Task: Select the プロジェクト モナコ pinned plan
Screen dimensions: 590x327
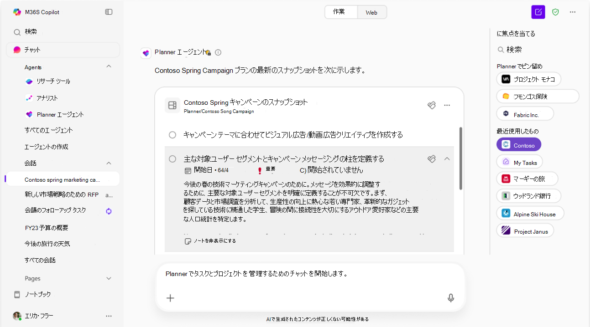Action: (528, 79)
